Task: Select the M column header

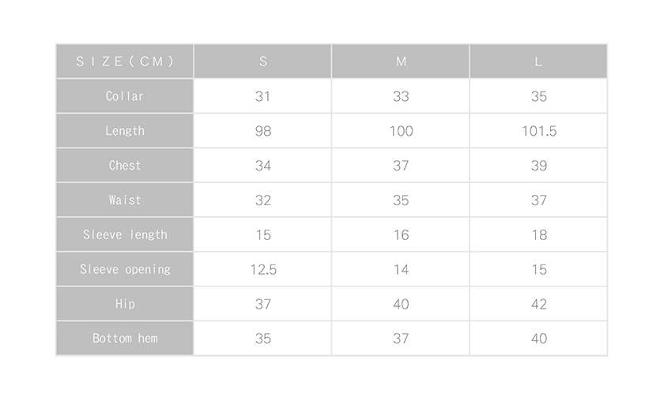Action: click(401, 62)
